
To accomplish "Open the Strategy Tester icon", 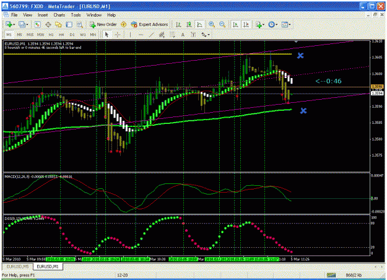I will tap(79, 24).
